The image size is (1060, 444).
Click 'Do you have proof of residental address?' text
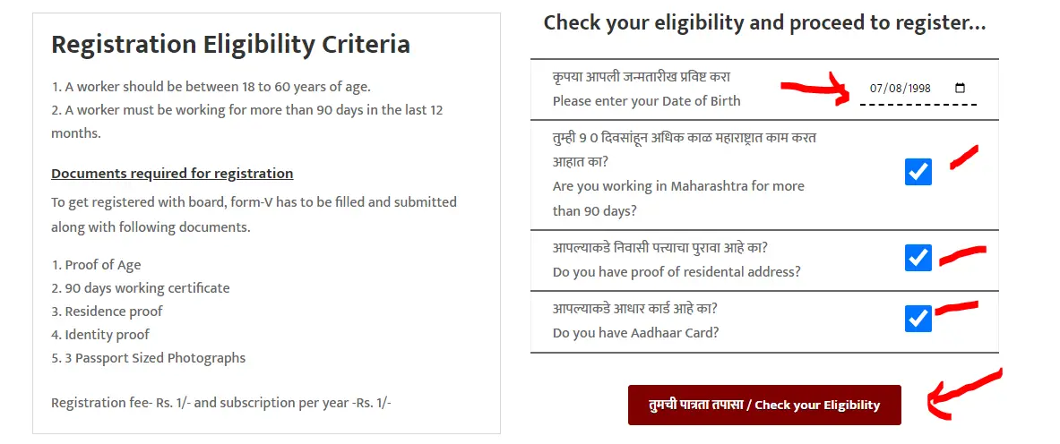(677, 271)
